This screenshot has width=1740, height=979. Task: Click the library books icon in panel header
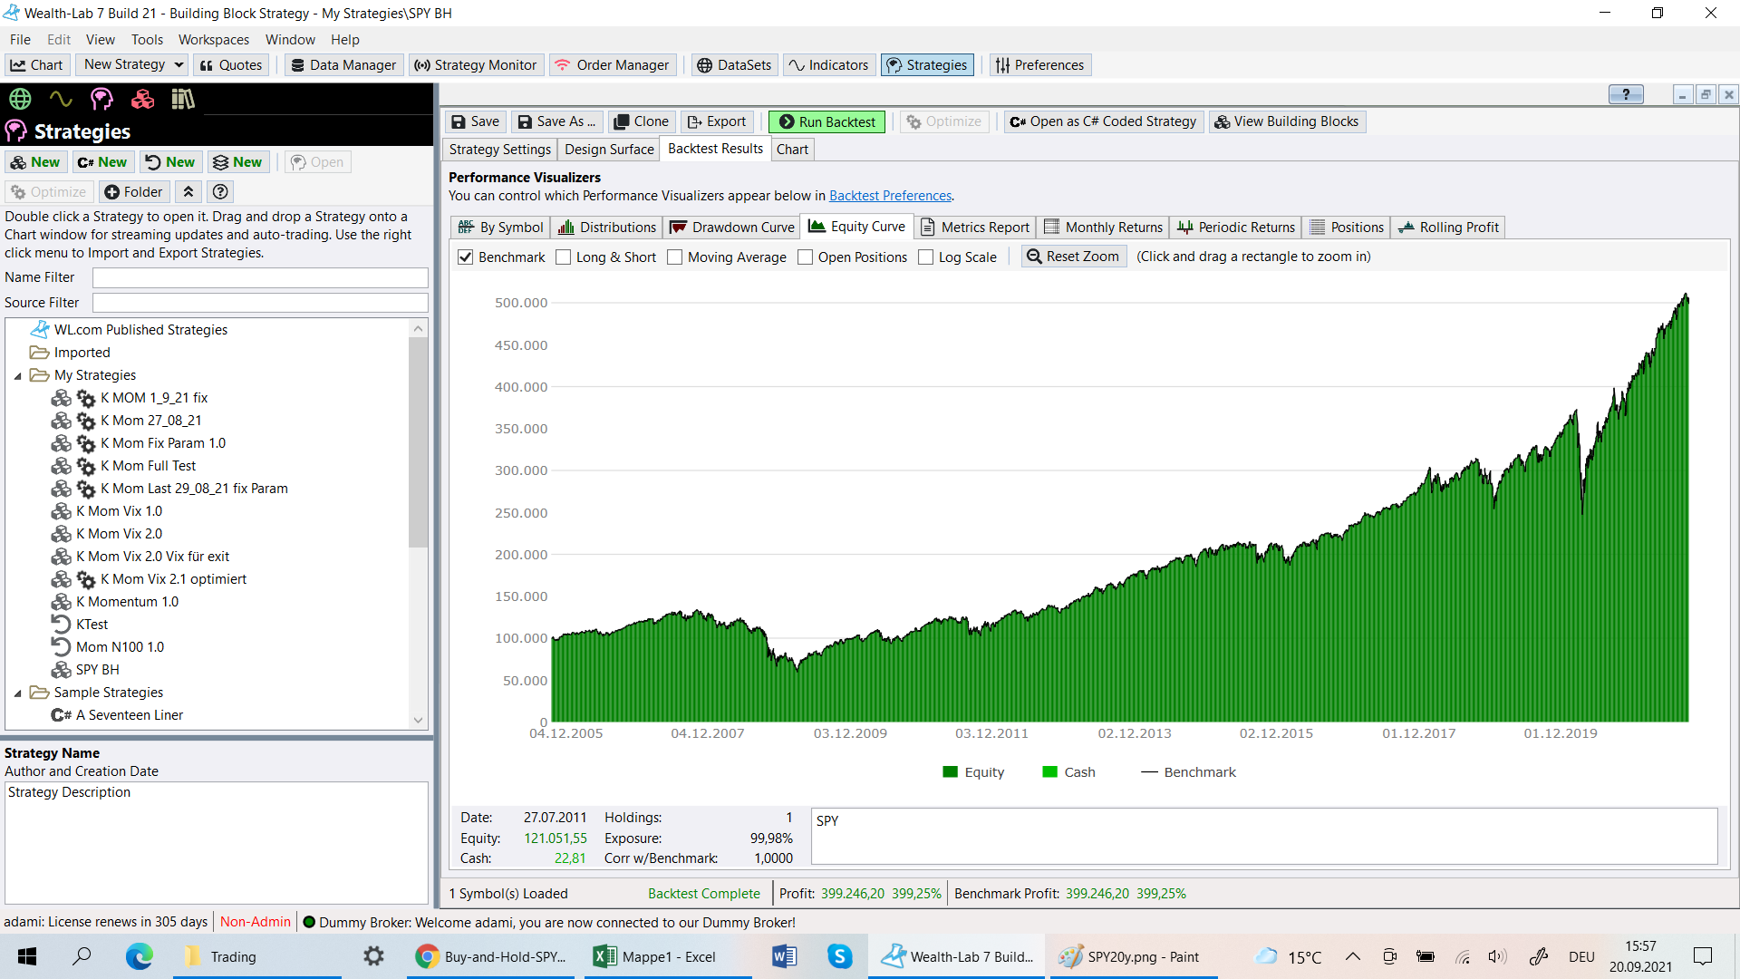[183, 99]
